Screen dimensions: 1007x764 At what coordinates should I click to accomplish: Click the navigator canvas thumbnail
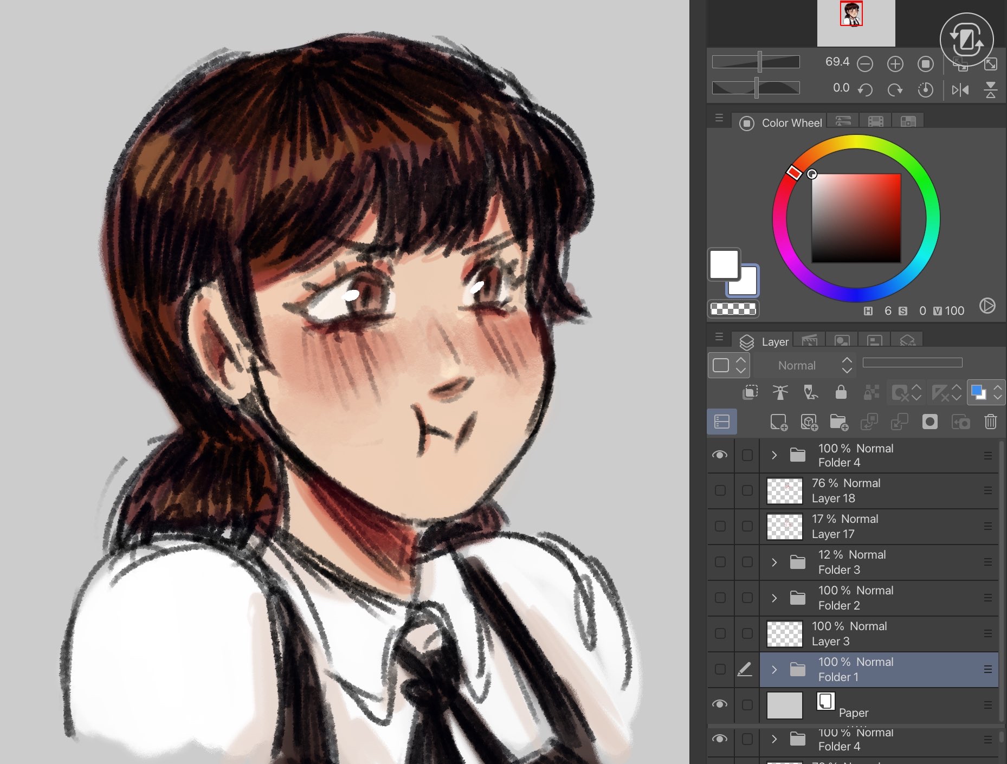(x=851, y=14)
